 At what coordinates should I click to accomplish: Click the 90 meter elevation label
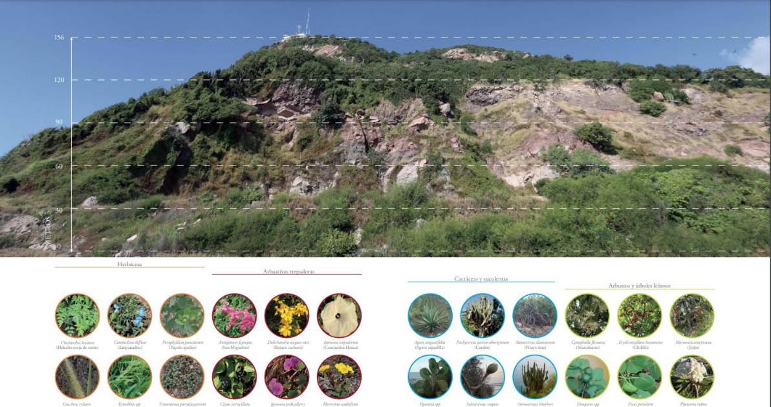coord(59,122)
